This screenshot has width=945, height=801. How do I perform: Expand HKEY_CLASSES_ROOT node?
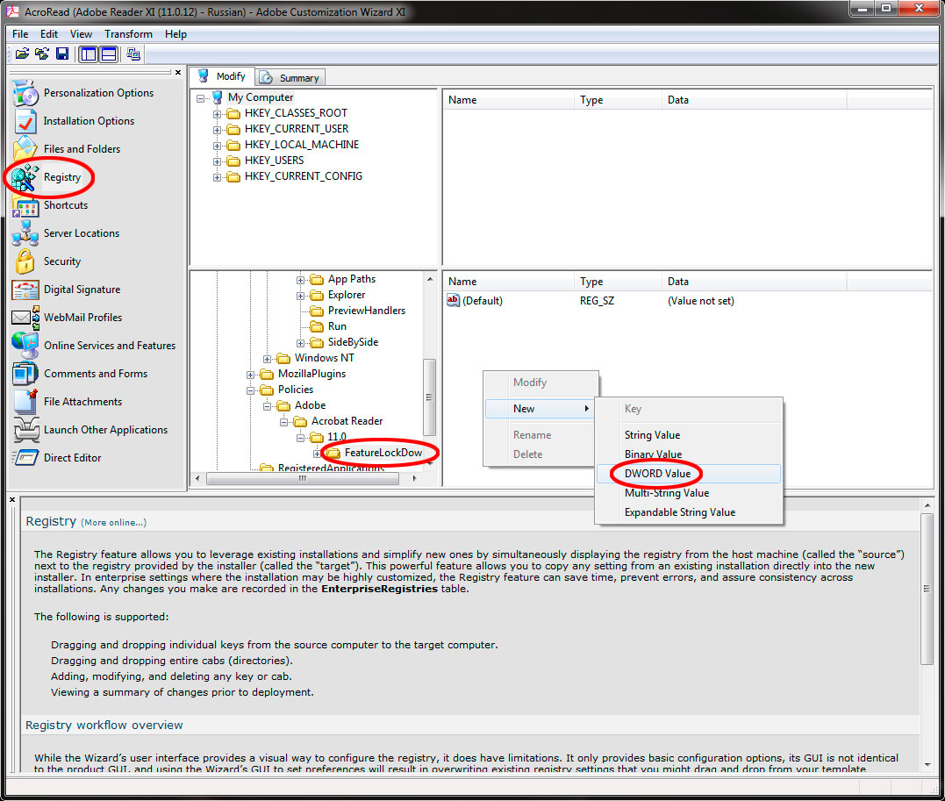(217, 113)
